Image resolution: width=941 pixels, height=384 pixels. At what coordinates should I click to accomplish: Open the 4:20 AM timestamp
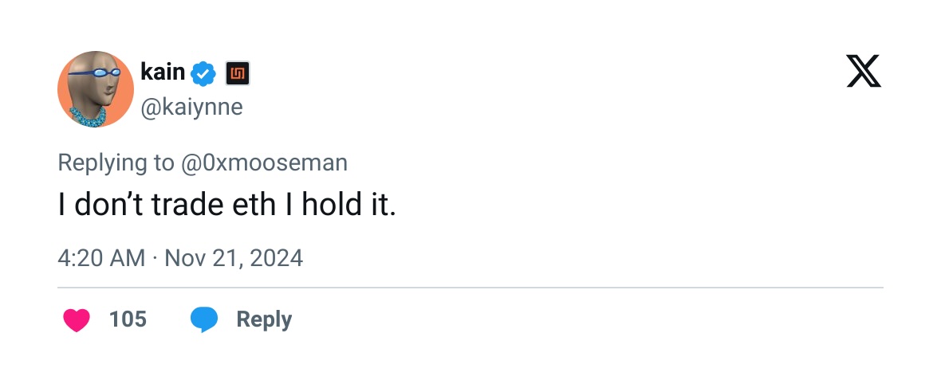click(101, 259)
